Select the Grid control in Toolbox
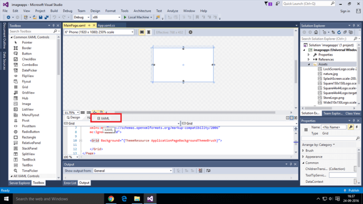The width and height of the screenshot is (363, 204). [x=25, y=87]
